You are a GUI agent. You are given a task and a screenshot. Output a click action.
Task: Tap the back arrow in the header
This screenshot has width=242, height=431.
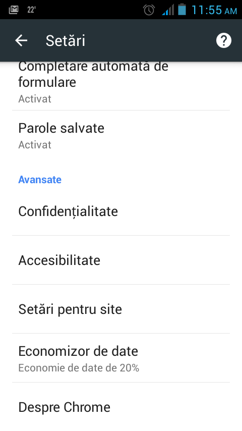(x=21, y=40)
